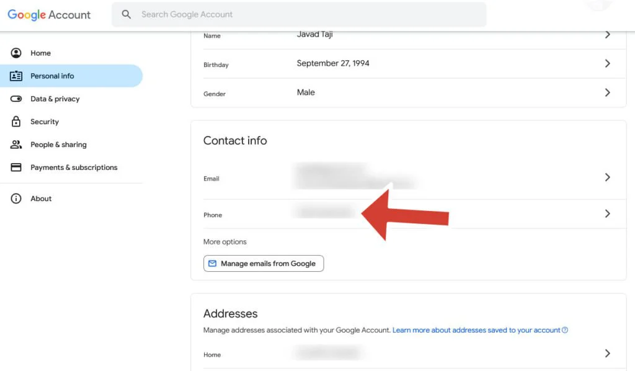Open the Home address chevron

606,352
